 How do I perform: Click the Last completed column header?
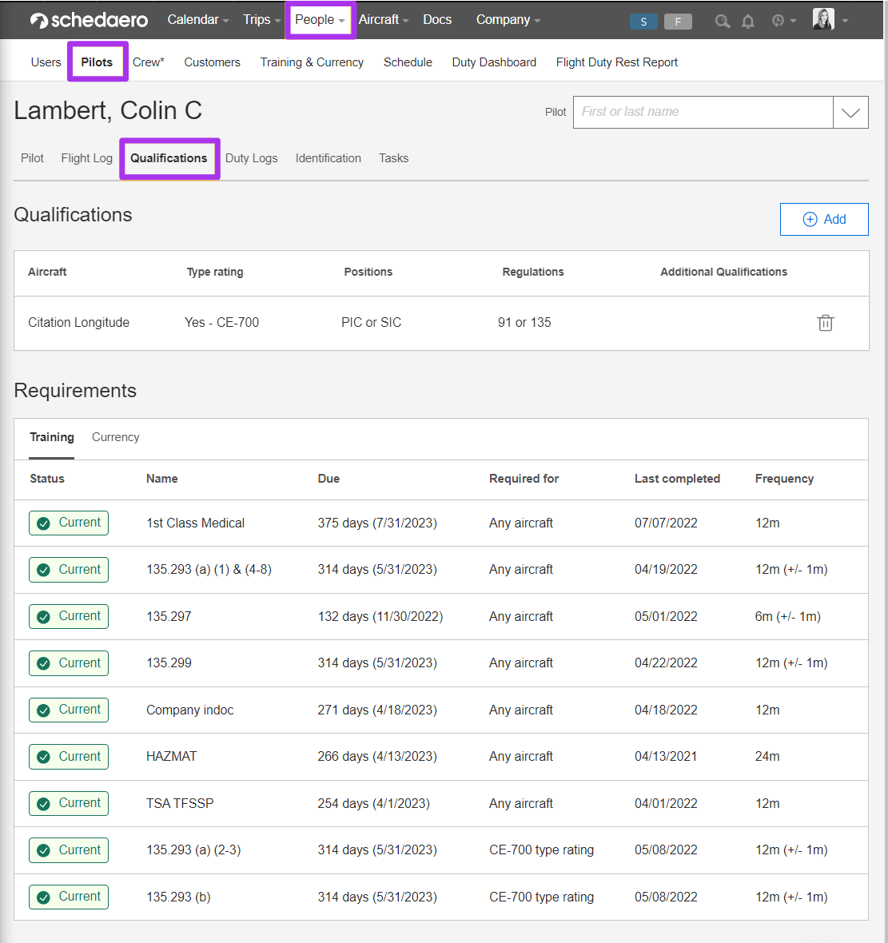677,479
